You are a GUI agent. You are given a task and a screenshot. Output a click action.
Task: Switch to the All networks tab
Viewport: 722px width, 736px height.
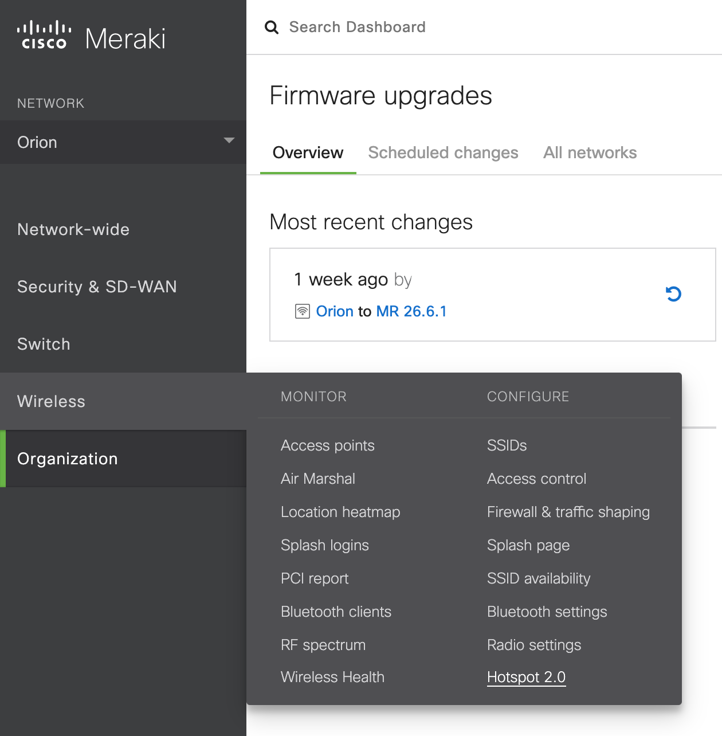click(x=590, y=152)
